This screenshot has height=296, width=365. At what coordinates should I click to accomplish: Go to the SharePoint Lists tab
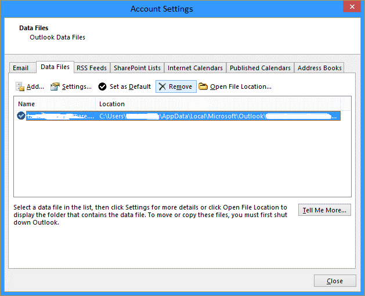(x=137, y=68)
